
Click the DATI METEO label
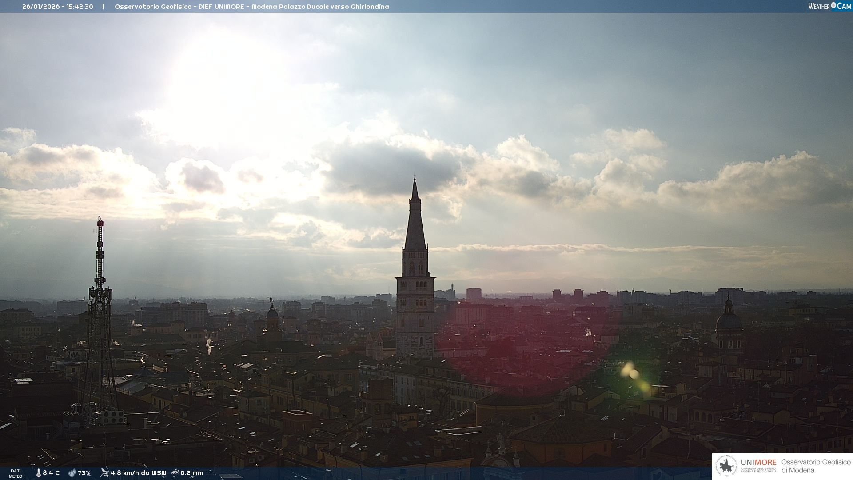[16, 473]
